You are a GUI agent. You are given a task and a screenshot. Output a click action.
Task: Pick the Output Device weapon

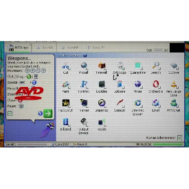(x=84, y=122)
